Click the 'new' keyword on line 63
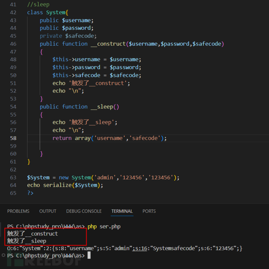 point(64,177)
